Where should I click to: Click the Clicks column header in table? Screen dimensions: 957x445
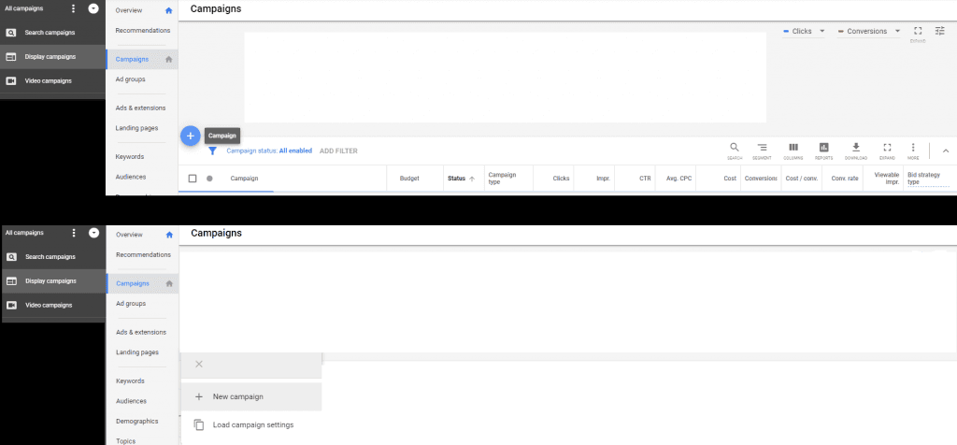tap(561, 179)
